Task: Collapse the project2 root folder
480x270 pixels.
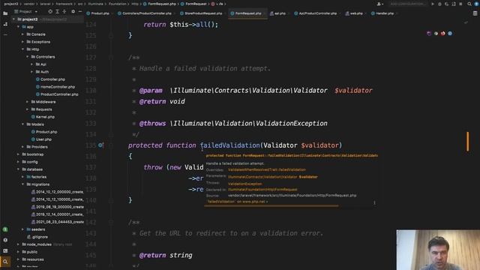Action: (13, 19)
